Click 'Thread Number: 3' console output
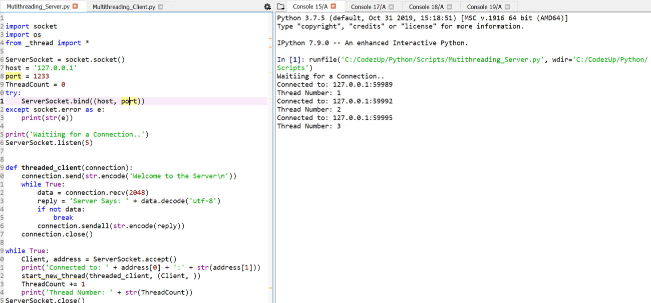This screenshot has height=303, width=651. 309,126
